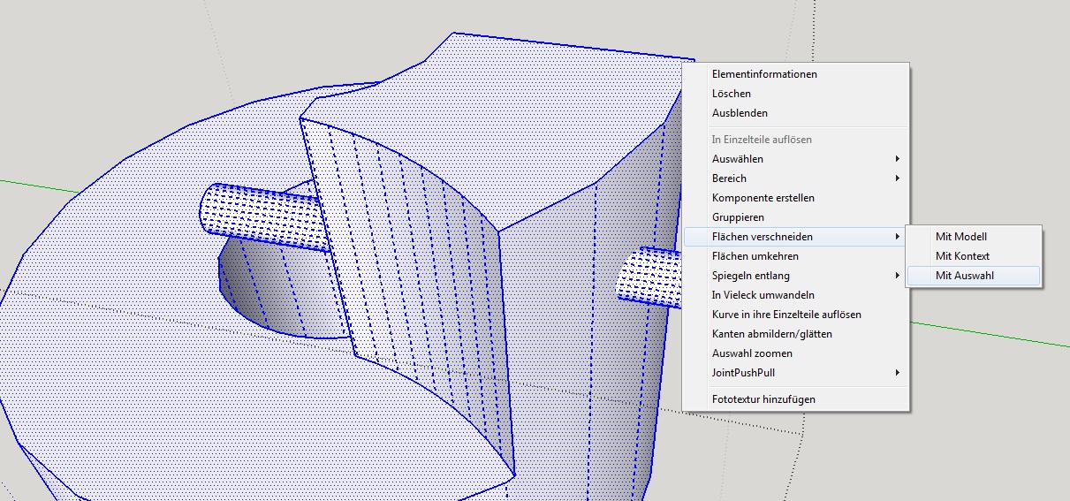Open the JointPushPull submenu
The width and height of the screenshot is (1070, 501).
coord(743,373)
